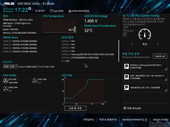Click the date 08/22/2018

pyautogui.click(x=8, y=9)
